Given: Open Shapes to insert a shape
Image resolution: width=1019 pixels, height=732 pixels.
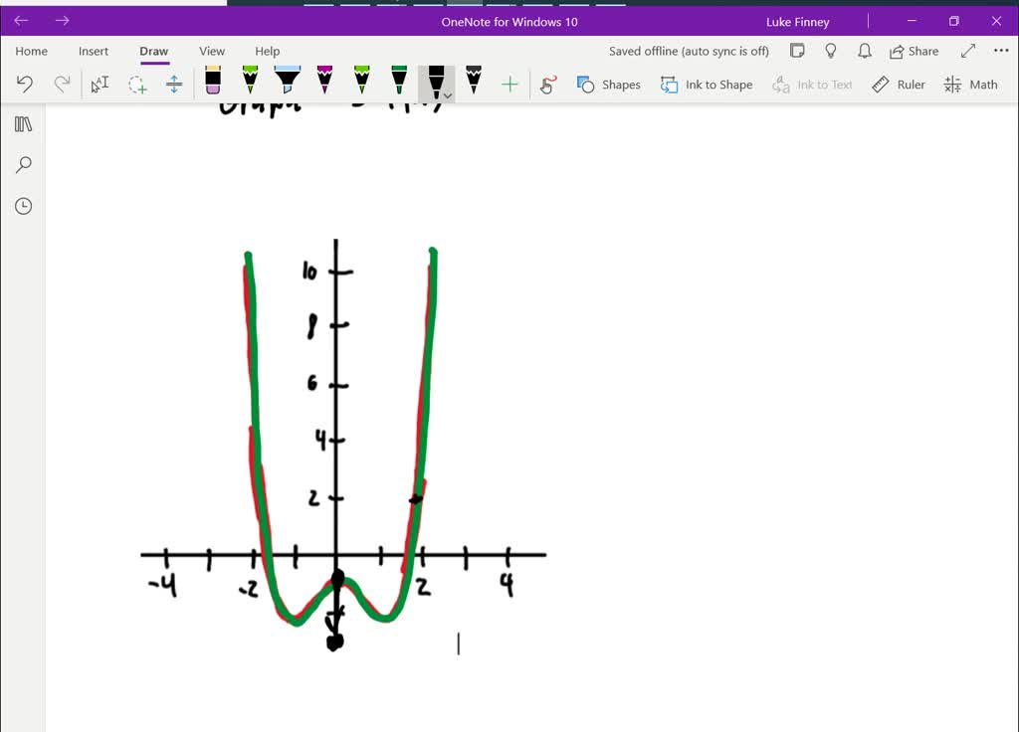Looking at the screenshot, I should 609,85.
